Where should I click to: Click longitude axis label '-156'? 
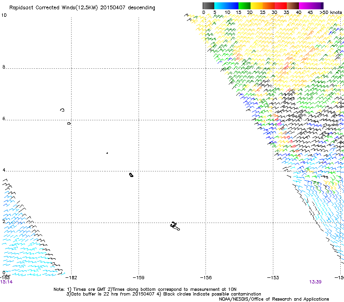[x=206, y=278]
